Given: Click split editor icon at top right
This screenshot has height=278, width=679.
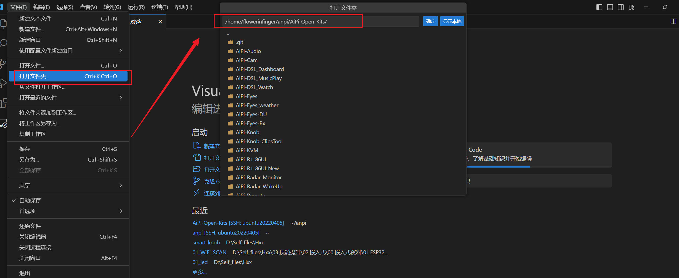Looking at the screenshot, I should 674,21.
